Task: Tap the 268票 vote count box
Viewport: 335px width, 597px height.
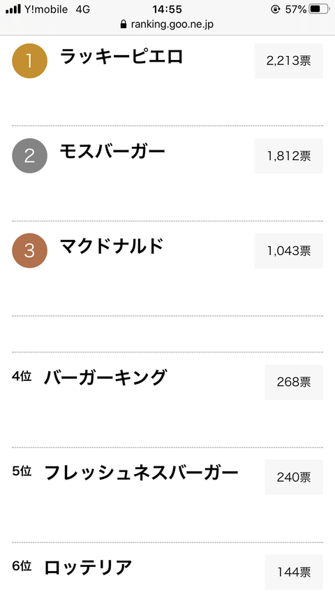Action: 294,382
